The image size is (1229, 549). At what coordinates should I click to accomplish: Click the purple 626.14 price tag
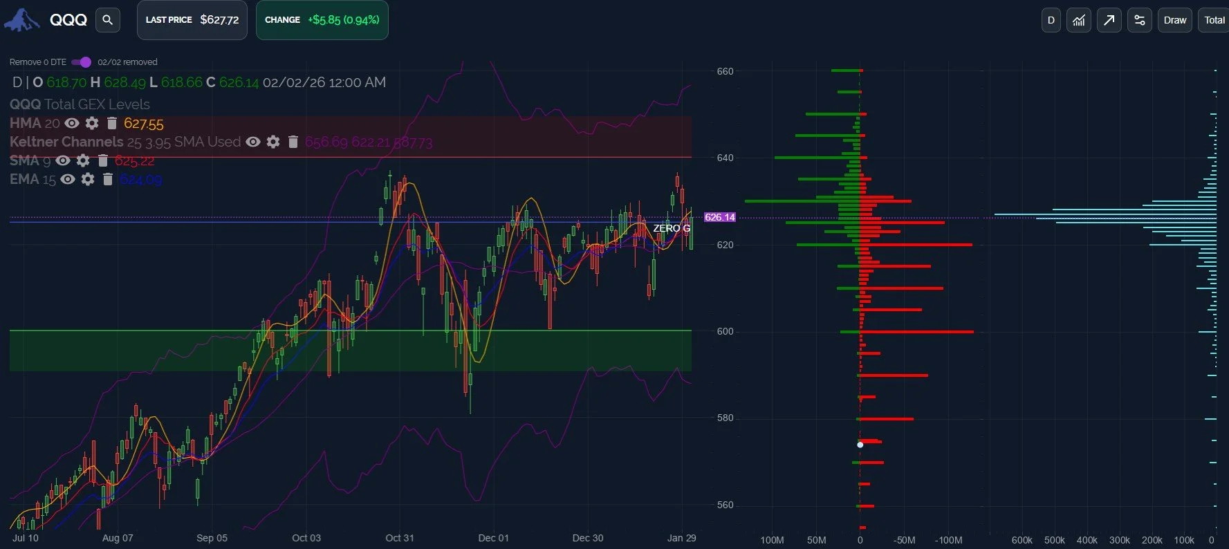tap(720, 217)
